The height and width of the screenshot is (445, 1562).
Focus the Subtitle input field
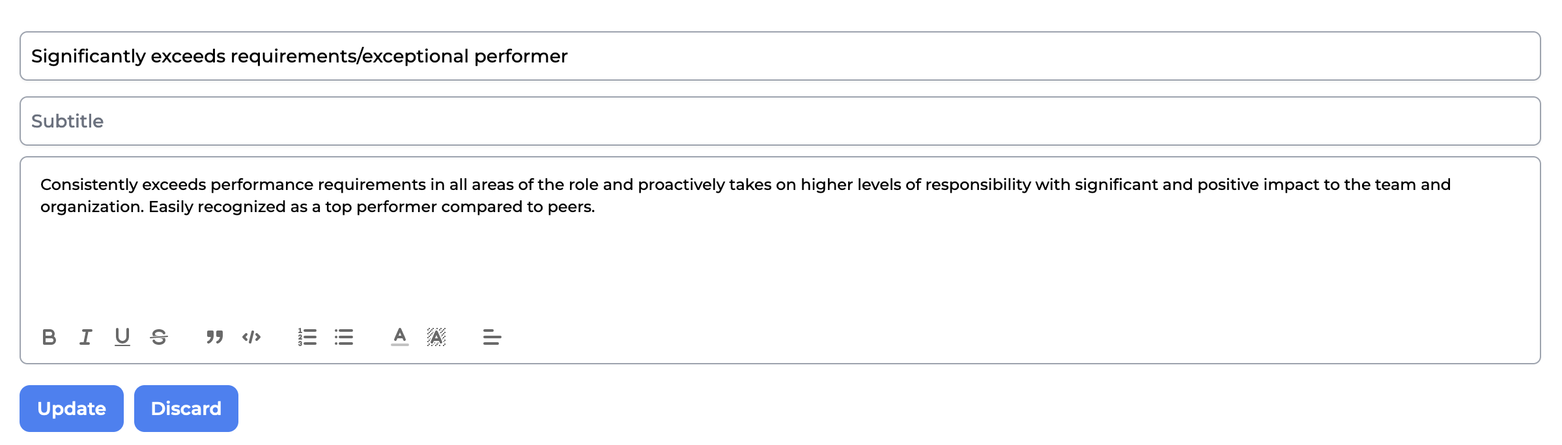pos(780,121)
